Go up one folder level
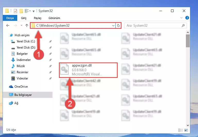 27,26
